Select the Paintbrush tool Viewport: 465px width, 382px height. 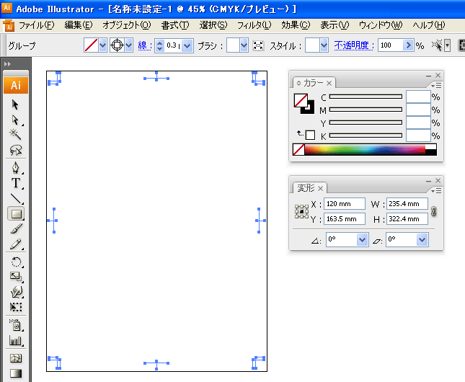pyautogui.click(x=15, y=229)
